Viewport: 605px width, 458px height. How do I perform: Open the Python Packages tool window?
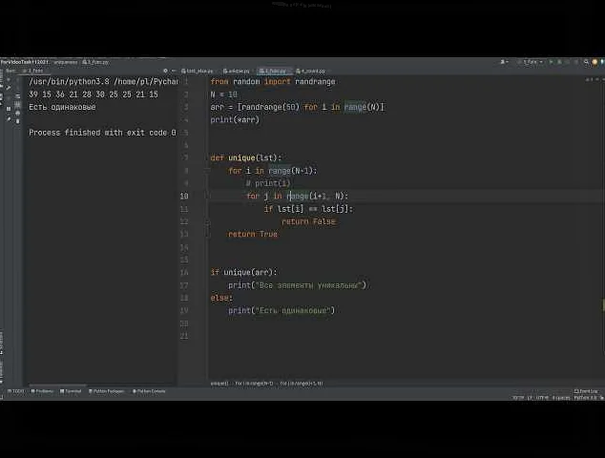coord(107,391)
